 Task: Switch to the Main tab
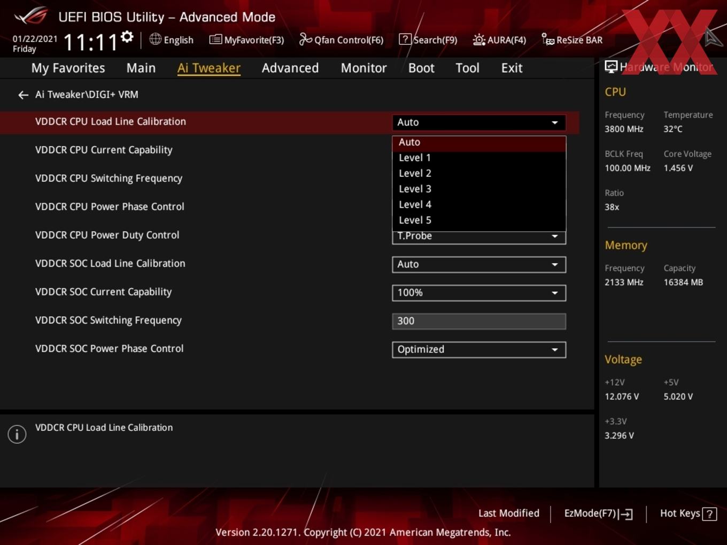click(x=141, y=68)
